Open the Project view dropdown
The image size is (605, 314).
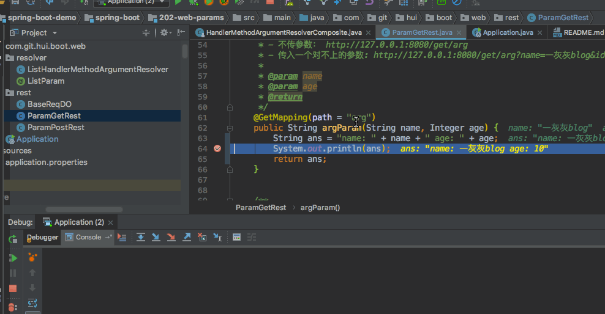click(x=54, y=33)
